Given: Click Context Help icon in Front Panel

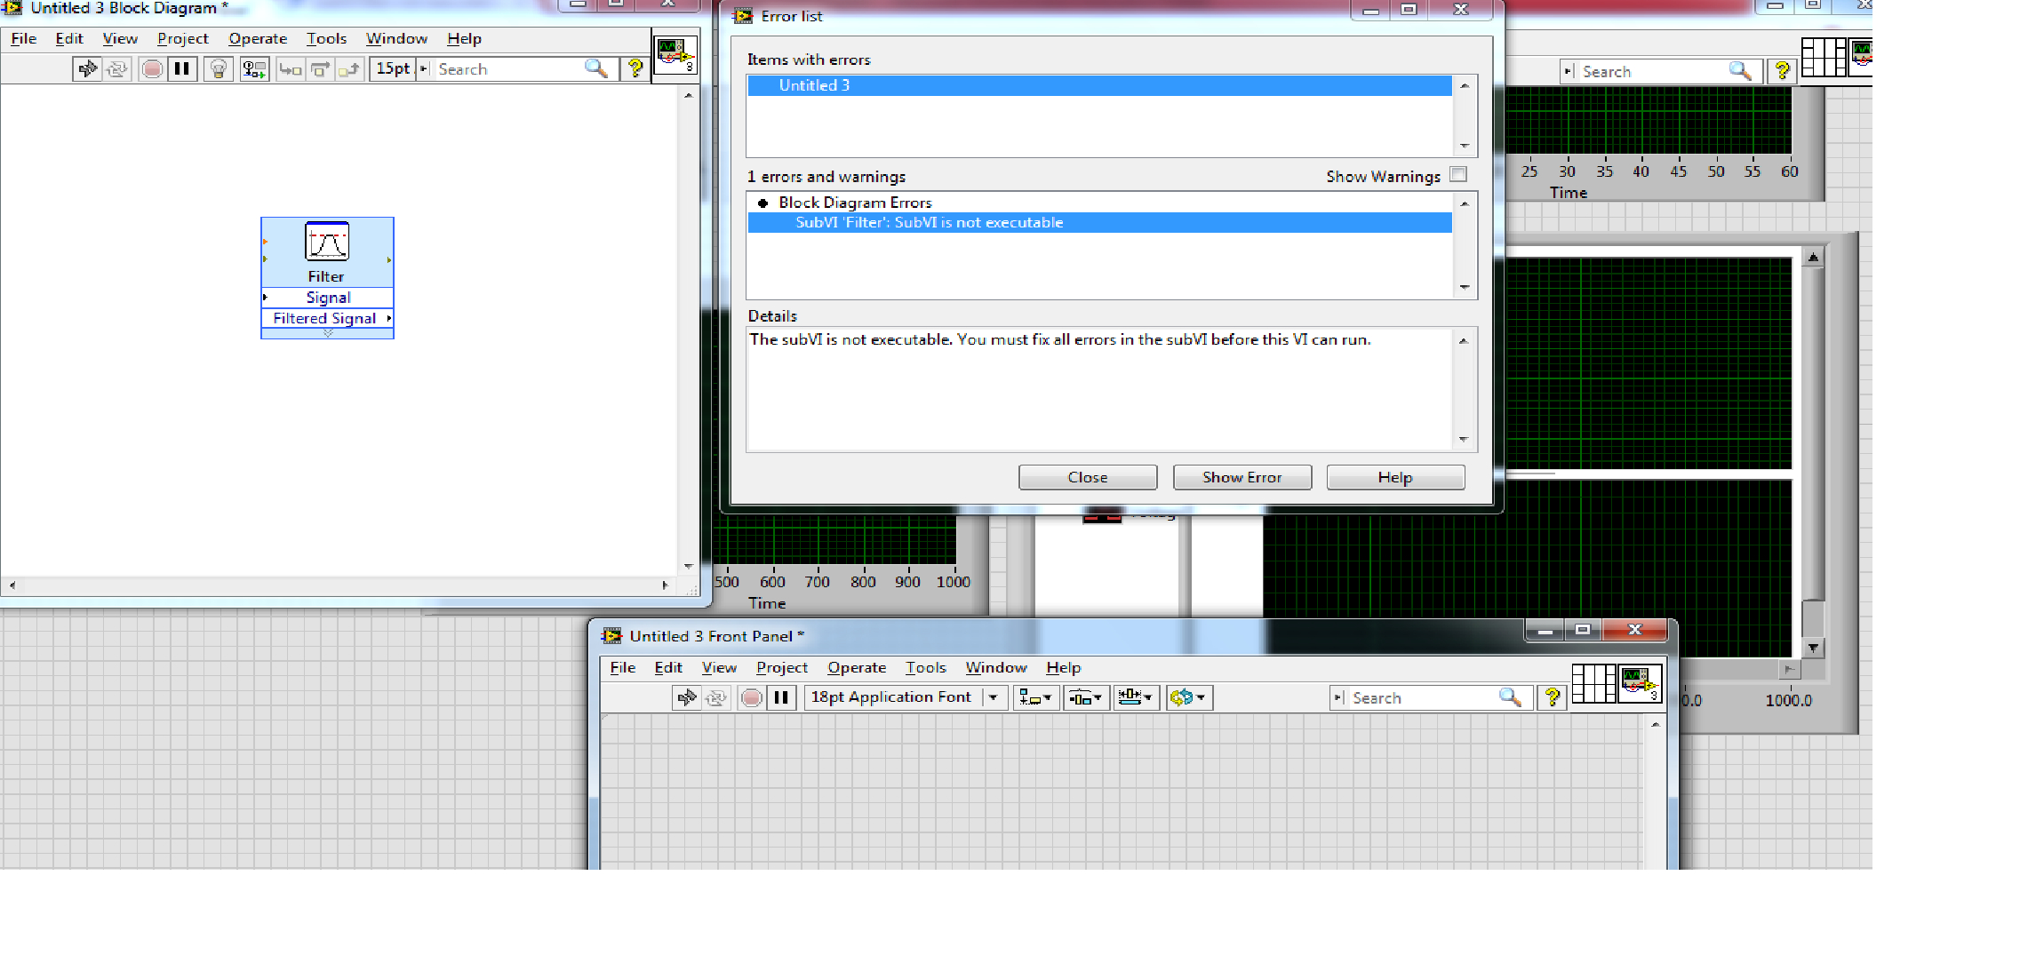Looking at the screenshot, I should (x=1552, y=697).
